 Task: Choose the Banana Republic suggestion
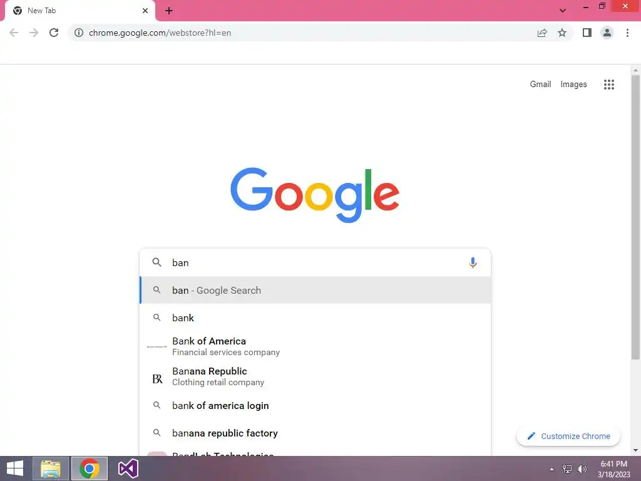[315, 376]
